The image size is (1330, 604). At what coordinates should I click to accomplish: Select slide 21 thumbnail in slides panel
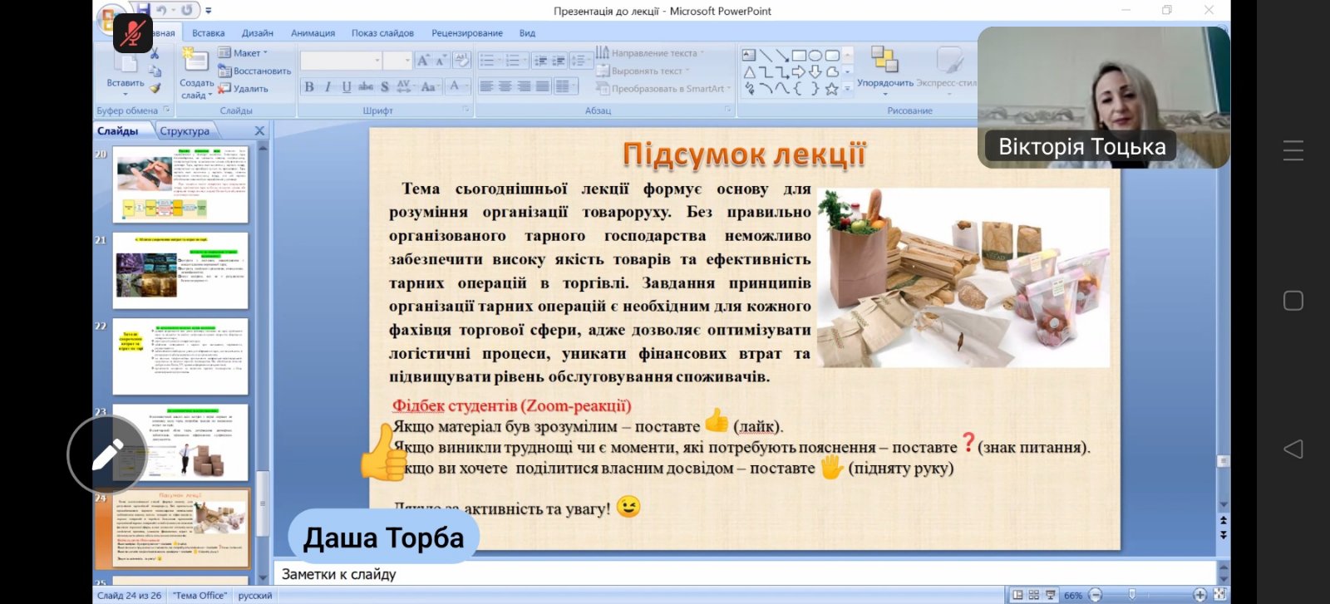tap(180, 270)
